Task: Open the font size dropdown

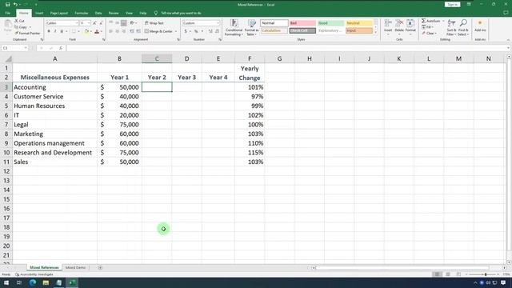Action: [89, 23]
